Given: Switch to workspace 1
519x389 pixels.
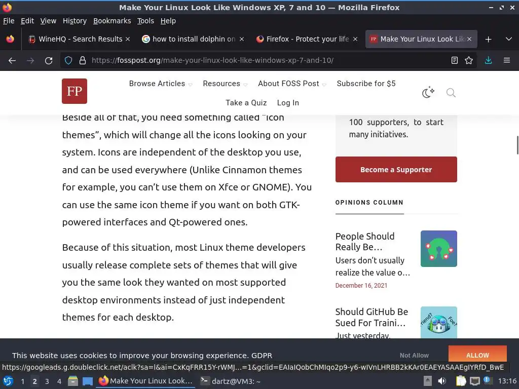Looking at the screenshot, I should (x=22, y=381).
